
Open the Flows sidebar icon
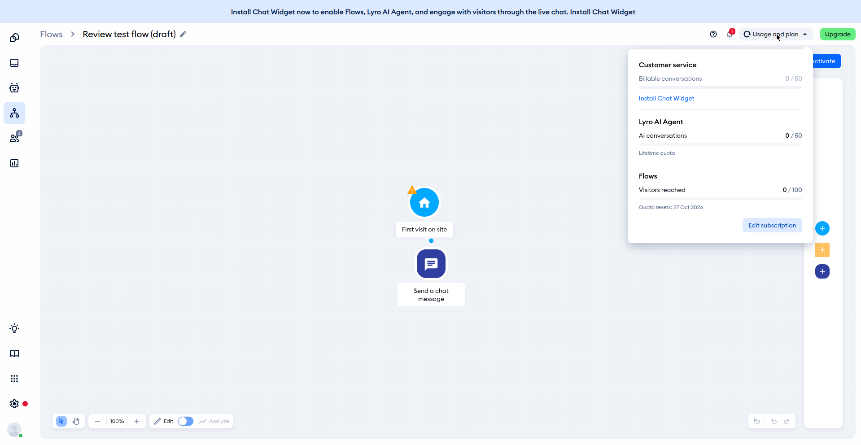(14, 113)
